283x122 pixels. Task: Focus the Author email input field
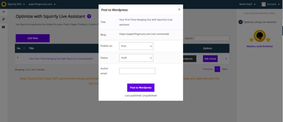pyautogui.click(x=137, y=71)
